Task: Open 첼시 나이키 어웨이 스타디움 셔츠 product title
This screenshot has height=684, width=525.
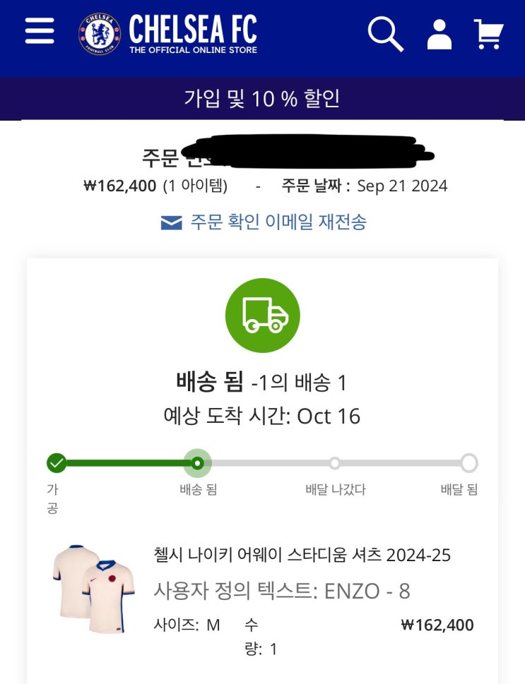Action: (x=302, y=555)
